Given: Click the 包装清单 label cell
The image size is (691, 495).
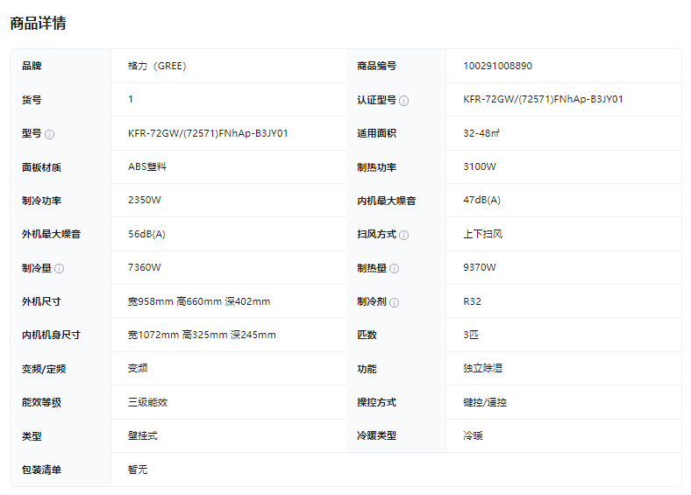Looking at the screenshot, I should pyautogui.click(x=42, y=470).
